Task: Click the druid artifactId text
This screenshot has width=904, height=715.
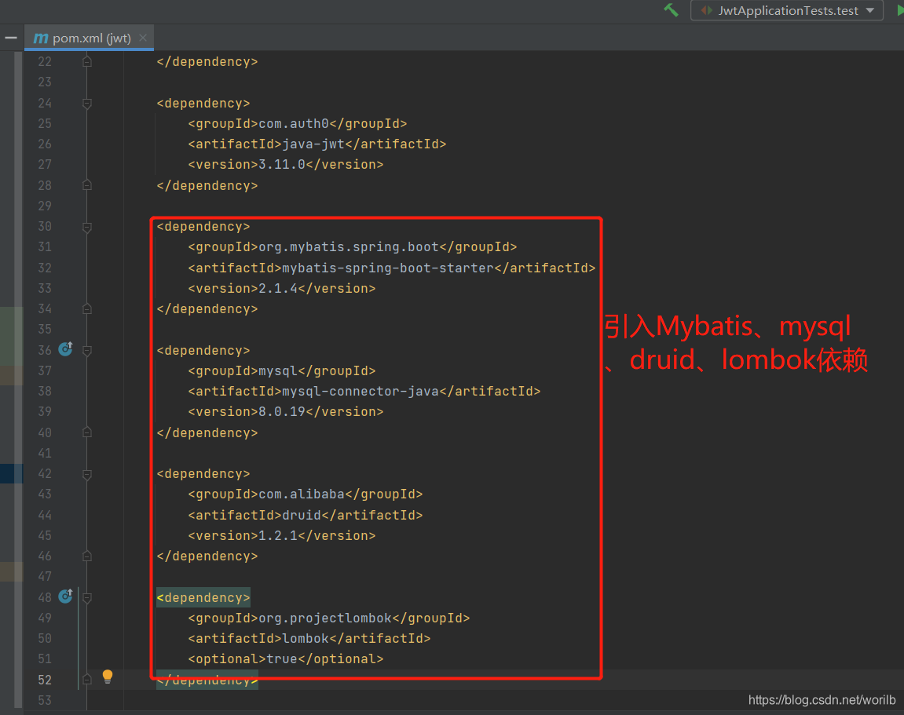Action: click(x=302, y=515)
